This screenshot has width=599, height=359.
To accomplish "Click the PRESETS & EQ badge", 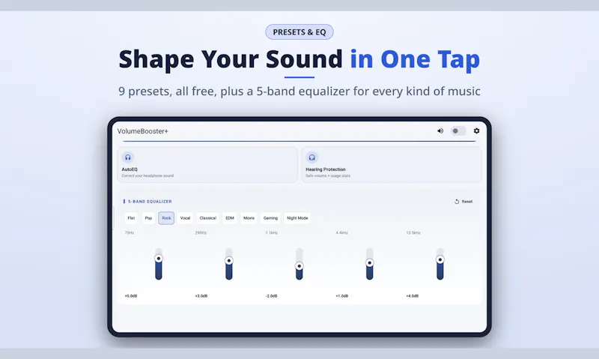I will coord(299,32).
